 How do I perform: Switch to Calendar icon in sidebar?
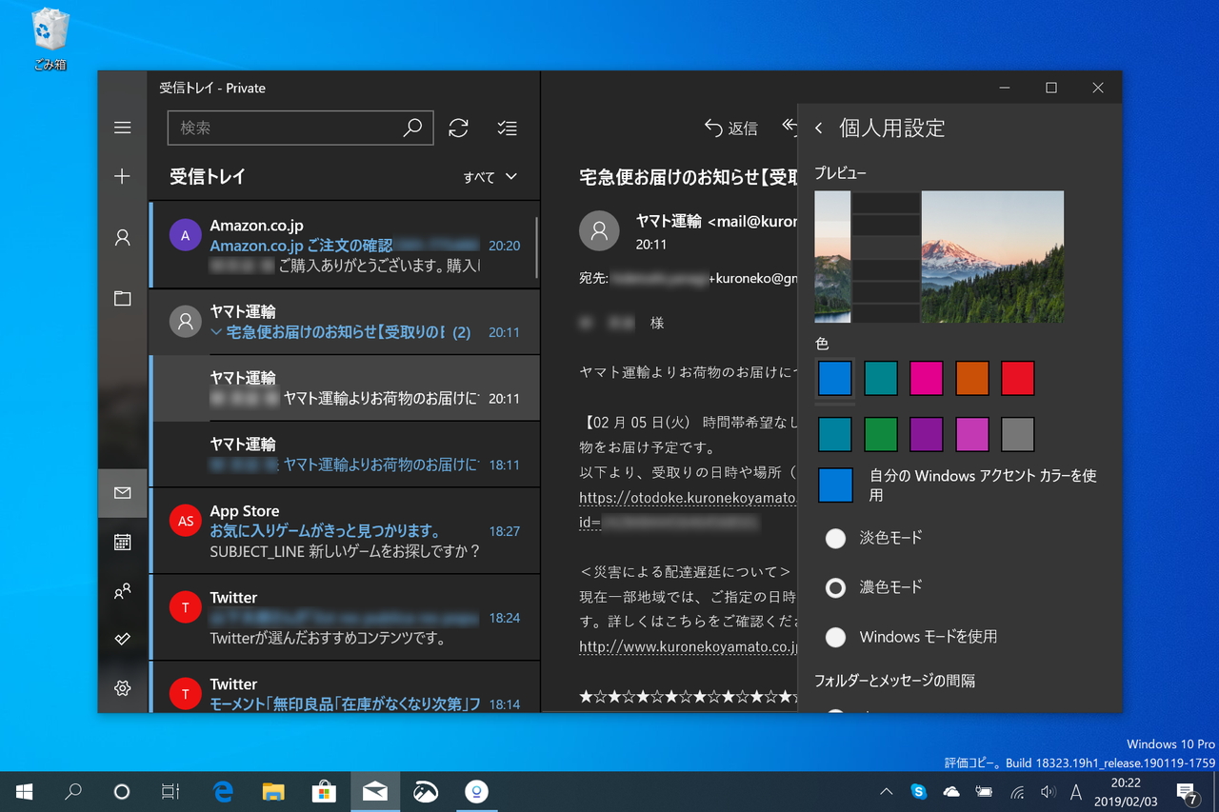[122, 542]
